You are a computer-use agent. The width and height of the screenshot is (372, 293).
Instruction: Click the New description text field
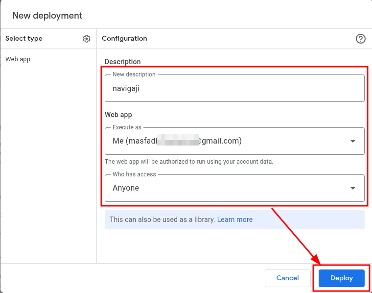pos(234,89)
